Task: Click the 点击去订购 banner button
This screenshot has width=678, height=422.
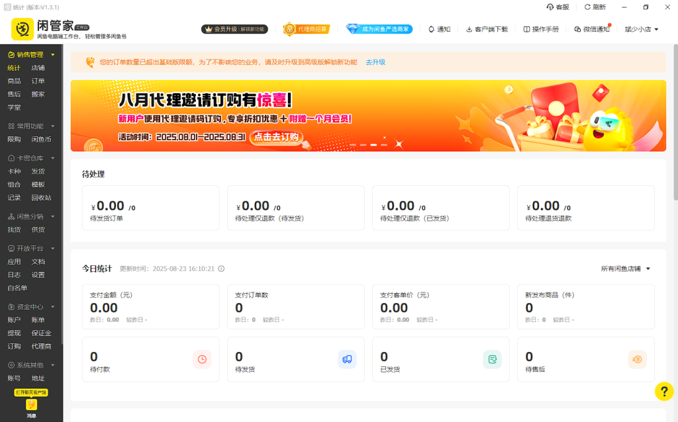Action: (x=277, y=137)
